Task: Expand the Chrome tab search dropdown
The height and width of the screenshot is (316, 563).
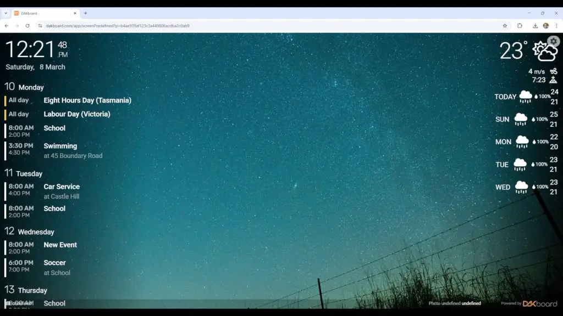Action: coord(5,13)
